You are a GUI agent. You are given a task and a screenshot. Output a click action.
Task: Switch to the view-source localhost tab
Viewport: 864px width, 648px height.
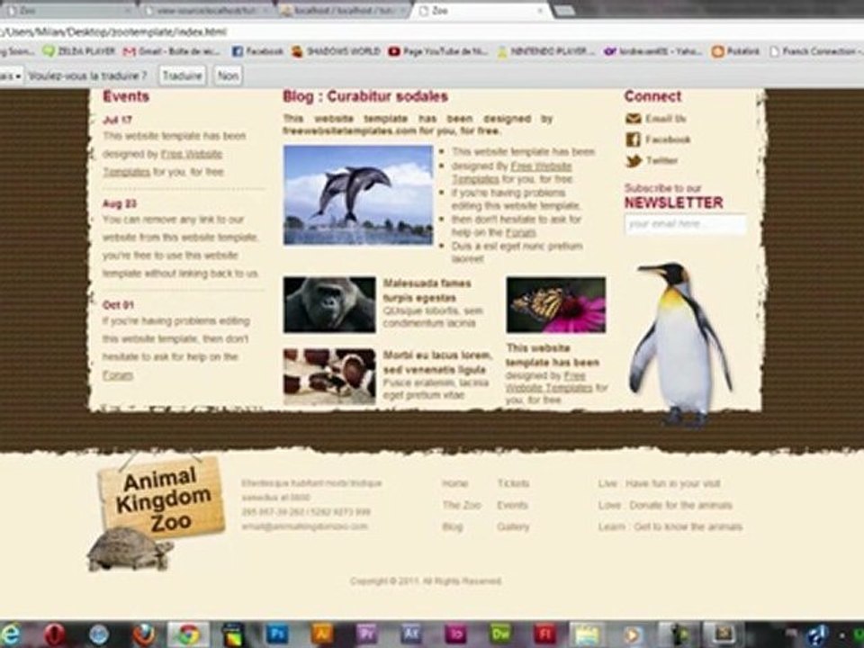(205, 11)
